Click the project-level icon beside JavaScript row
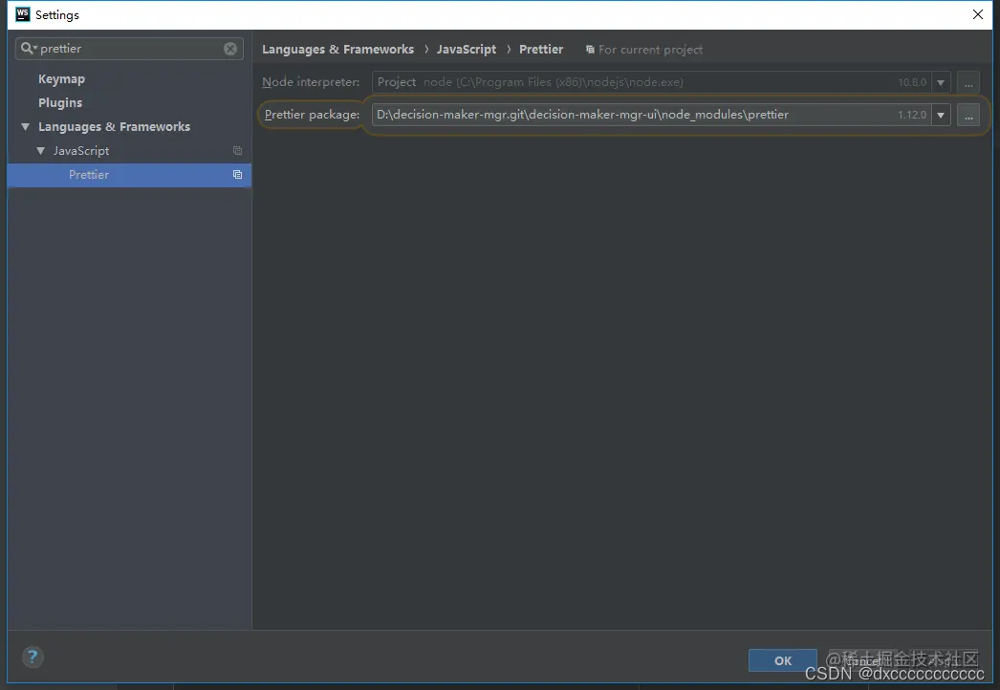Image resolution: width=1000 pixels, height=690 pixels. (237, 151)
